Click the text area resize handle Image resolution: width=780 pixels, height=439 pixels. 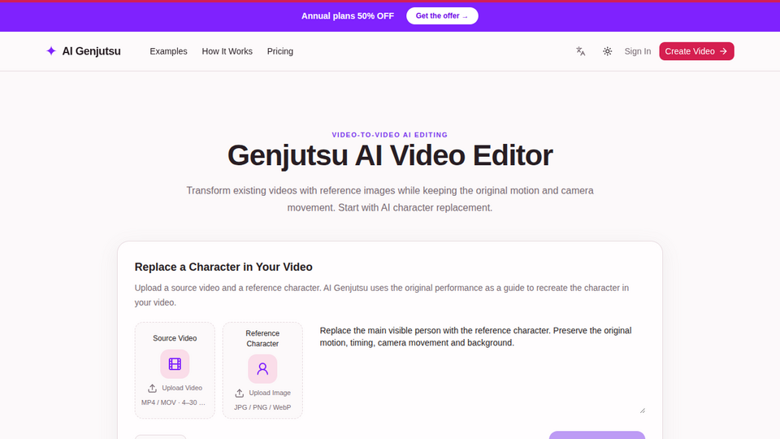642,411
